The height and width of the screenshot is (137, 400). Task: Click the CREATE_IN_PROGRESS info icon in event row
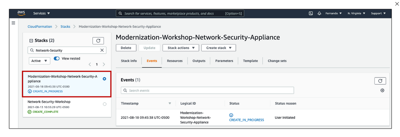pyautogui.click(x=231, y=115)
